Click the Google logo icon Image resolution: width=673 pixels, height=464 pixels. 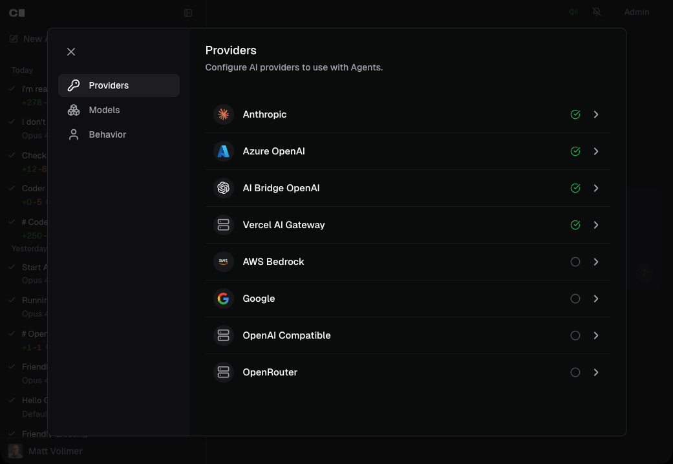tap(224, 299)
